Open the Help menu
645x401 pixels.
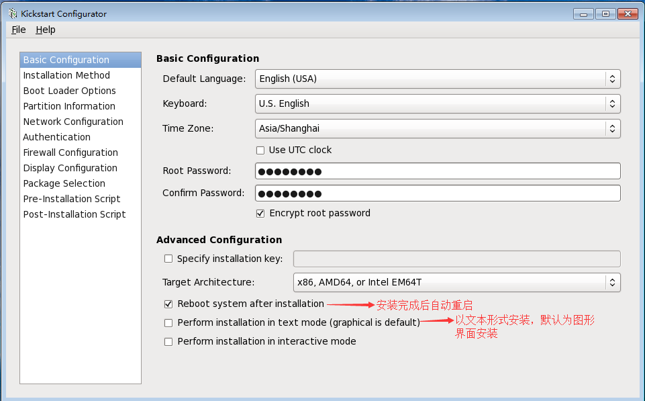point(45,30)
